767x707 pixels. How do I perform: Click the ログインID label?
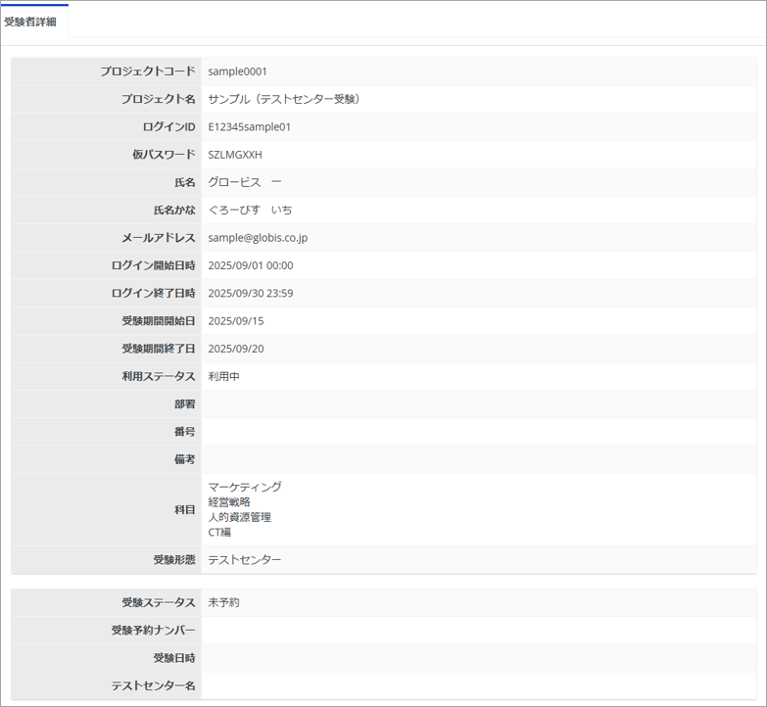point(168,127)
